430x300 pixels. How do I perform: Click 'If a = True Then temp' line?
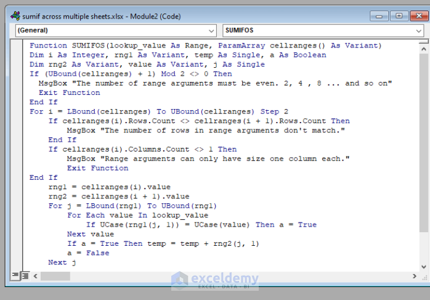coord(163,243)
